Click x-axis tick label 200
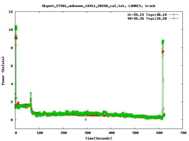 click(64, 133)
